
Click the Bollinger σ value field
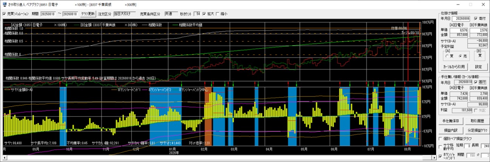[486, 155]
